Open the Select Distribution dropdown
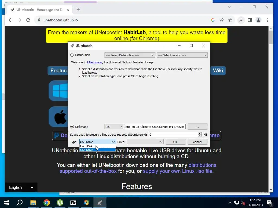This screenshot has width=278, height=208. pyautogui.click(x=130, y=55)
